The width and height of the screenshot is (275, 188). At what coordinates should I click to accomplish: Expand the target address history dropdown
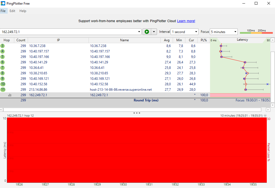click(x=139, y=32)
